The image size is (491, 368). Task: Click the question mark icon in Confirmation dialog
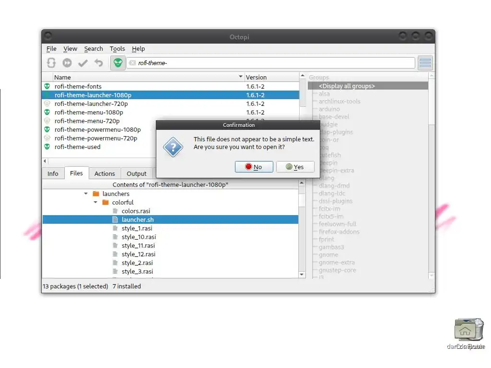coord(173,147)
